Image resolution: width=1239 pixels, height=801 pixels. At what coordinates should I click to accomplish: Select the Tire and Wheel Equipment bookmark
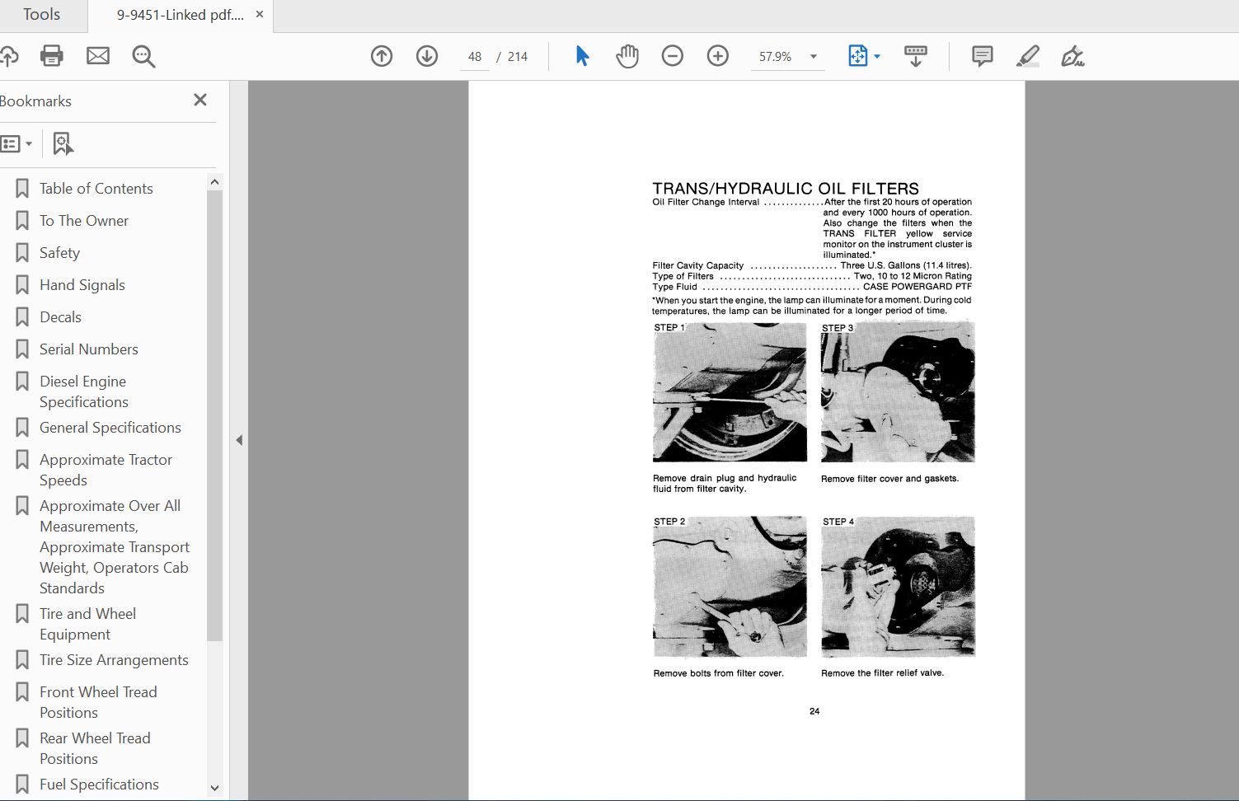(88, 624)
